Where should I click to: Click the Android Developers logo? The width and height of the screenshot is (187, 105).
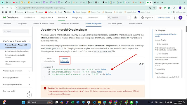[11, 17]
